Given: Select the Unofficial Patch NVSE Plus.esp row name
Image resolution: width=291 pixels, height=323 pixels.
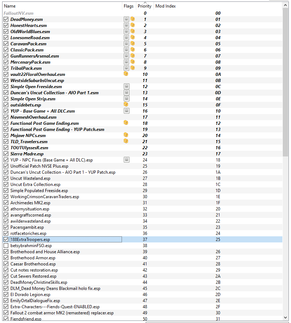Looking at the screenshot, I should click(x=39, y=166).
